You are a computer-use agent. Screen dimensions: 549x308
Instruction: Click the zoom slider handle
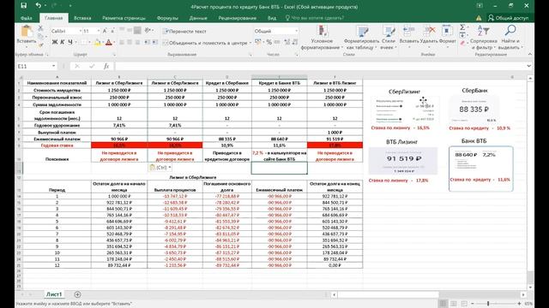pyautogui.click(x=488, y=304)
